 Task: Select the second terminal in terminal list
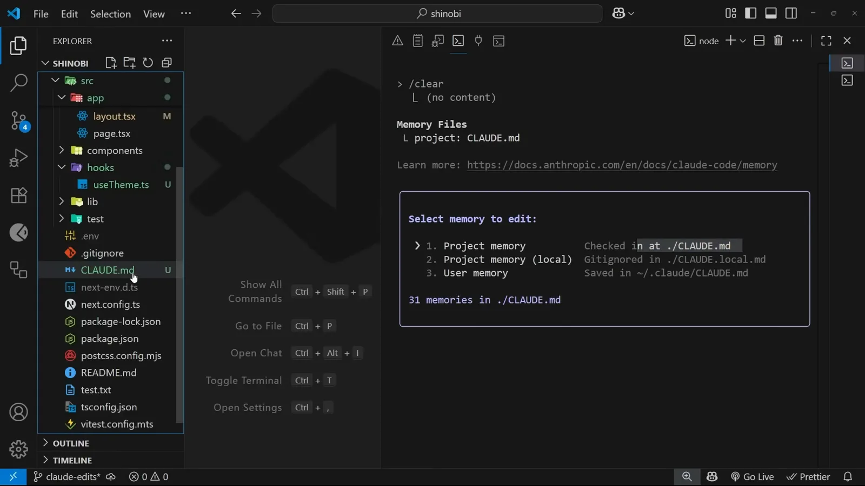pos(847,80)
